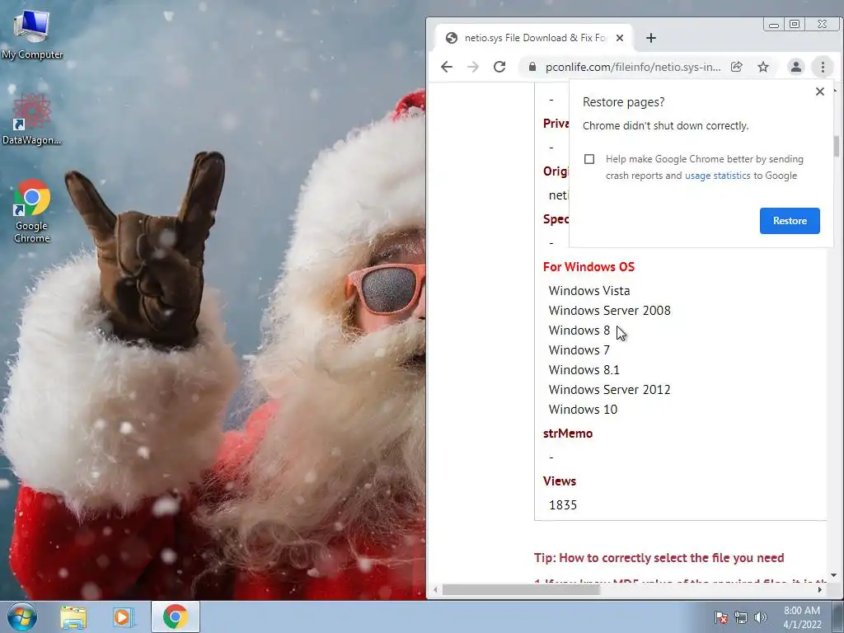844x633 pixels.
Task: Open the Action Center flag icon
Action: (720, 617)
